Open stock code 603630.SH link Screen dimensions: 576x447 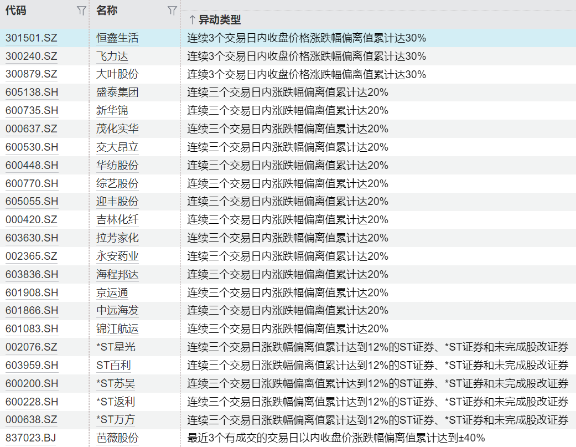click(32, 238)
